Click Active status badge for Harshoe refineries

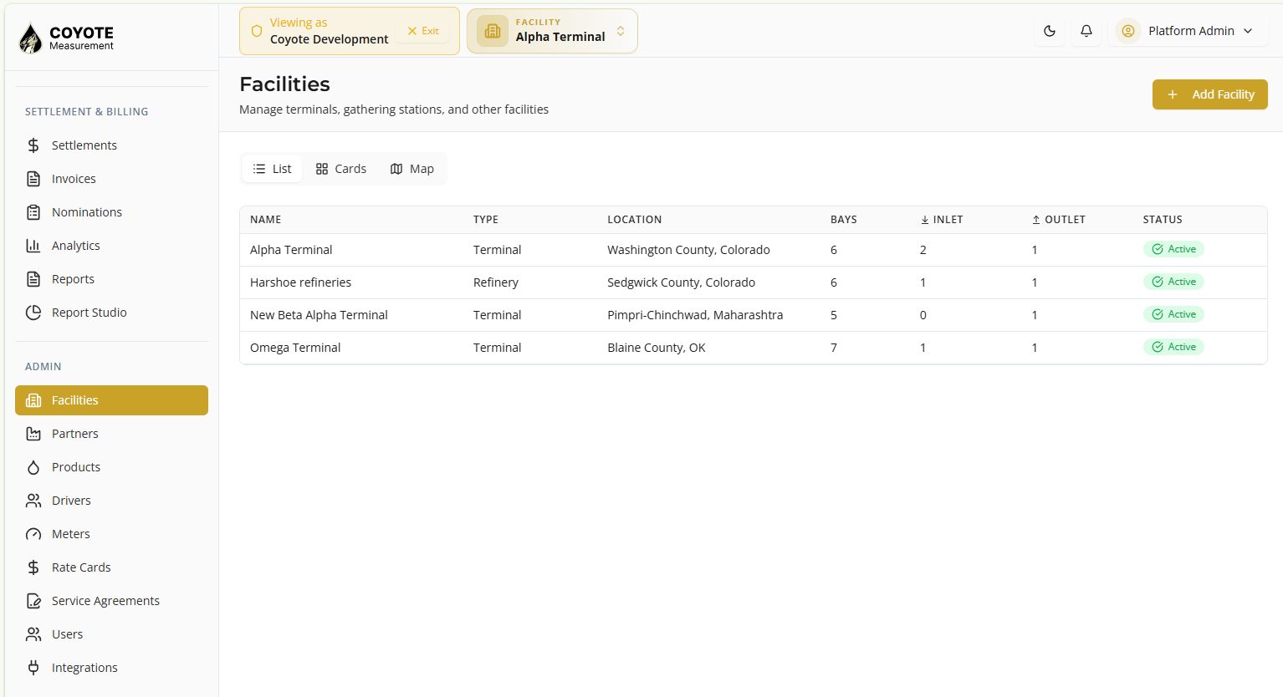[1173, 282]
